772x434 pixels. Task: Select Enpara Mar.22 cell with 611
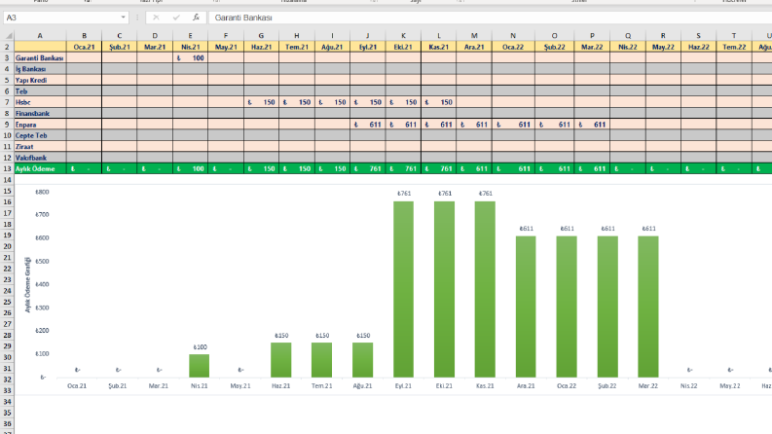click(592, 125)
